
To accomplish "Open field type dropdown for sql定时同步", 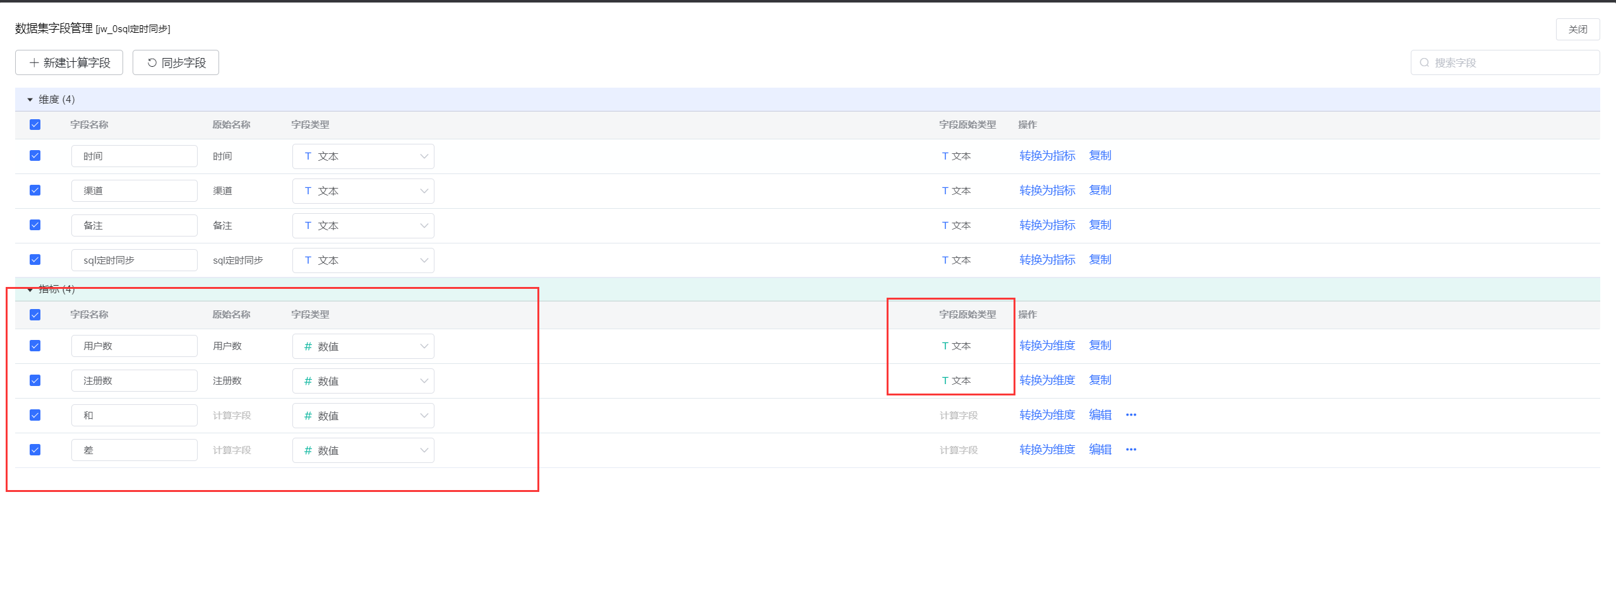I will (363, 260).
